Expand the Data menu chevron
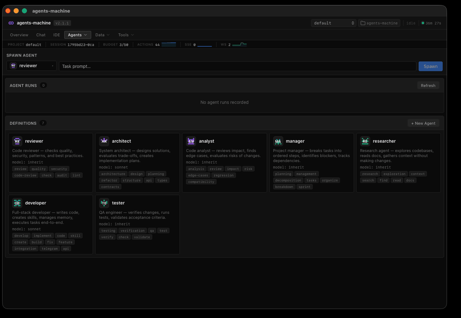The height and width of the screenshot is (318, 461). coord(108,35)
